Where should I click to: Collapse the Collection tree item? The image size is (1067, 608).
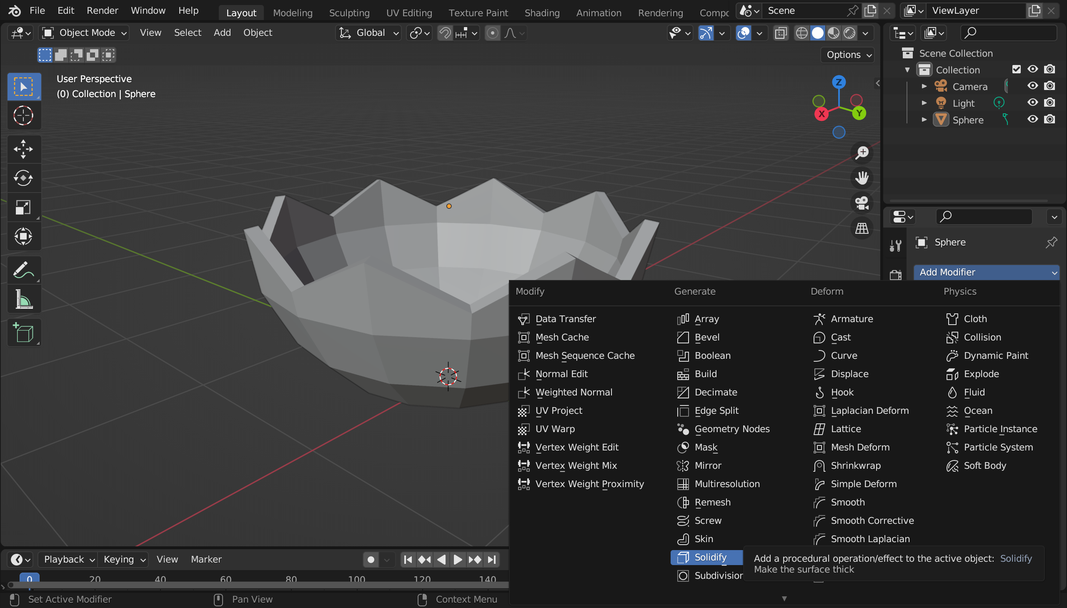point(907,70)
